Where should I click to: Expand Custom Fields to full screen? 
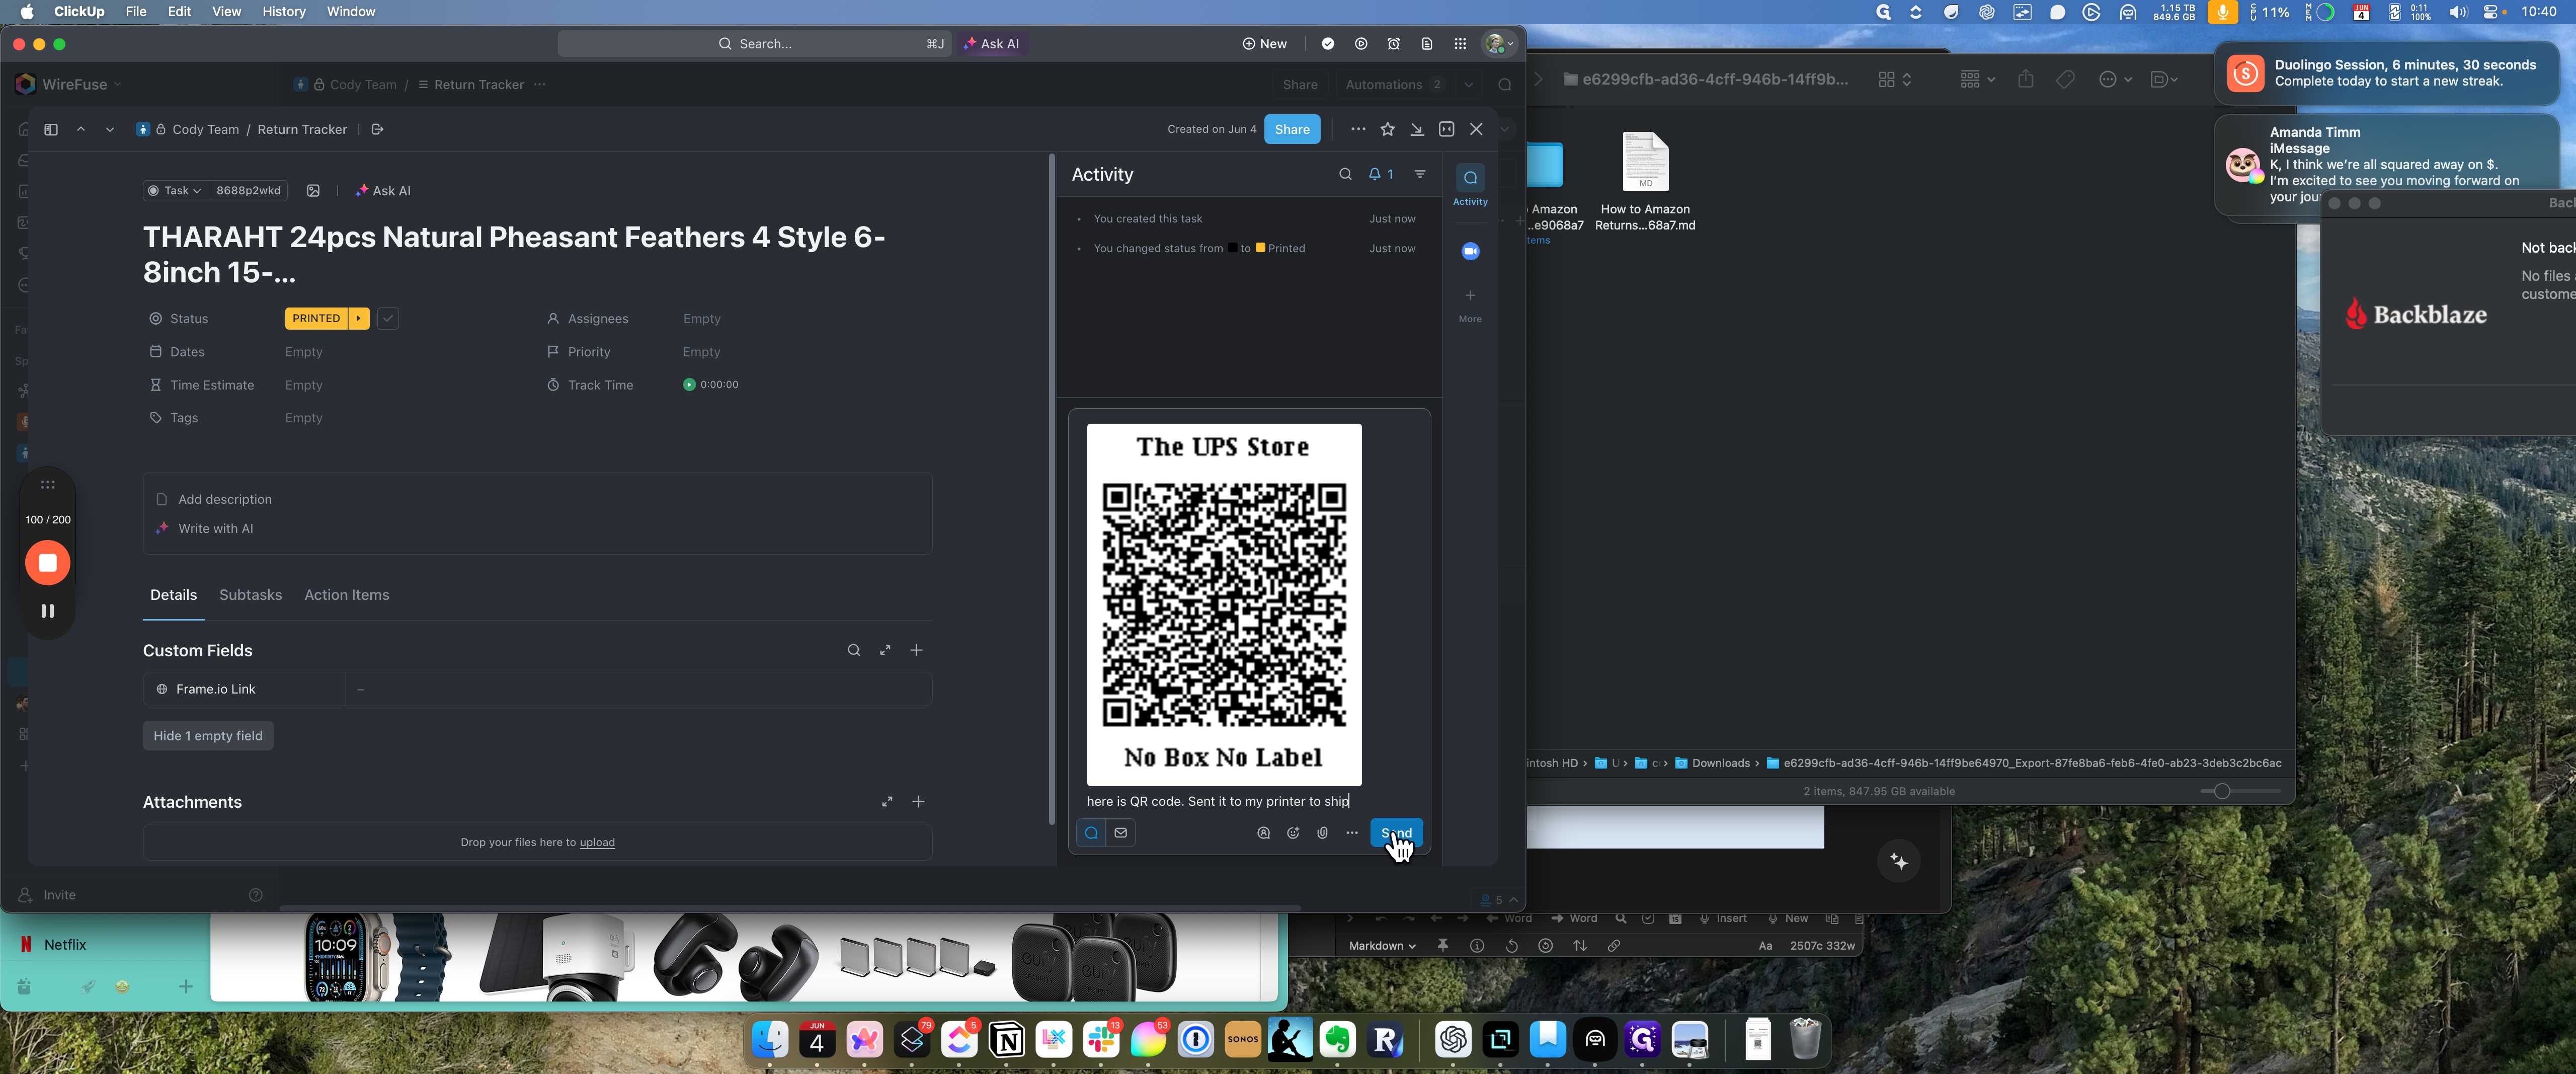coord(885,650)
